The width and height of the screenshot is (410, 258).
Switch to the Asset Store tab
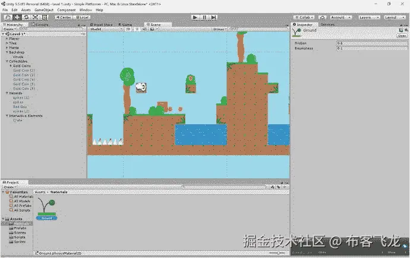102,24
